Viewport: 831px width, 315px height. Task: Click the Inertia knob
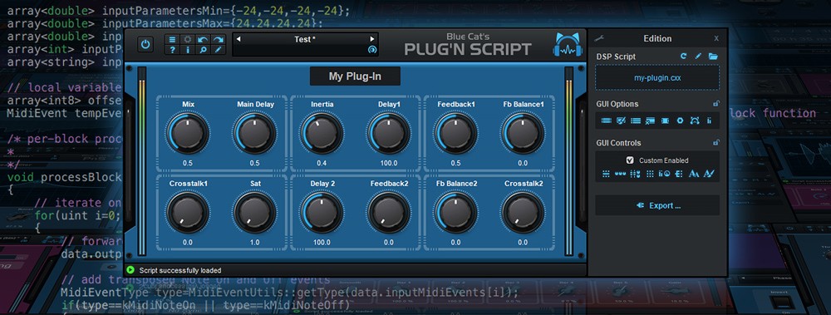322,134
